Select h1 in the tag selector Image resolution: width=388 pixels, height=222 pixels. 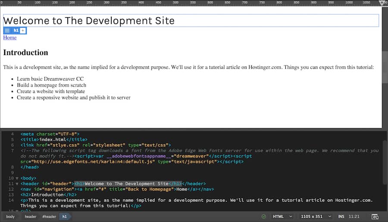tap(64, 216)
